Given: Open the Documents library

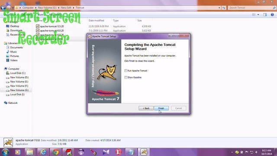Looking at the screenshot, I should pyautogui.click(x=16, y=47).
